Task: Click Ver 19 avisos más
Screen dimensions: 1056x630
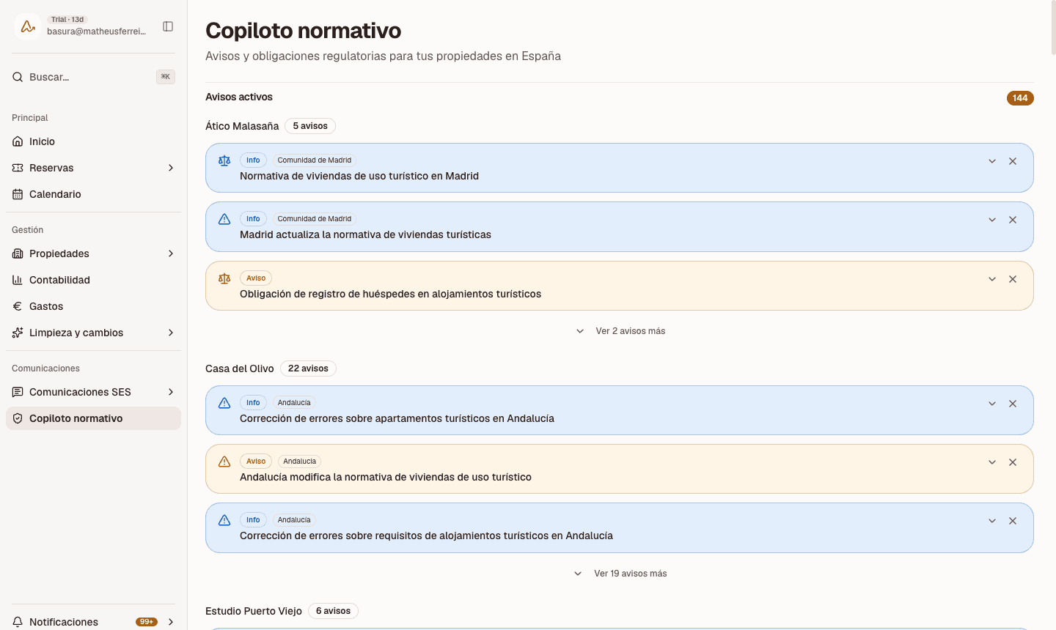Action: tap(620, 574)
